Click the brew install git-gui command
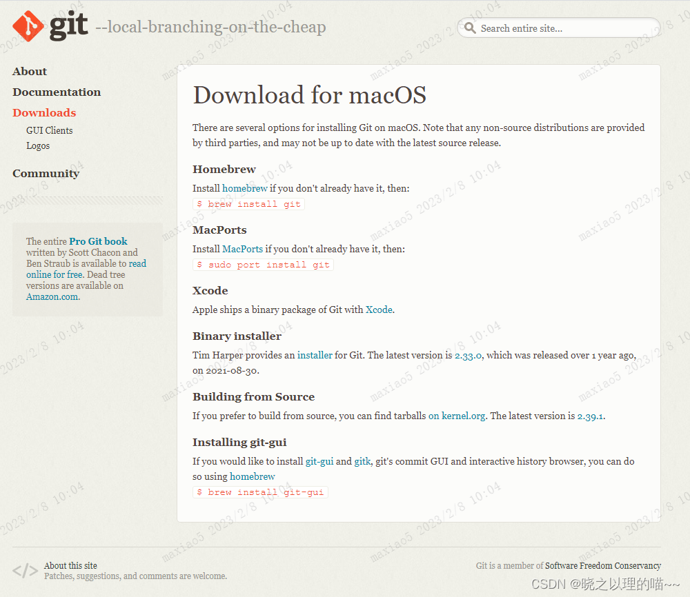Image resolution: width=690 pixels, height=597 pixels. click(x=261, y=492)
